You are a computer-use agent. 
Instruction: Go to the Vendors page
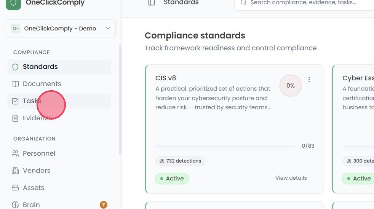pos(59,171)
